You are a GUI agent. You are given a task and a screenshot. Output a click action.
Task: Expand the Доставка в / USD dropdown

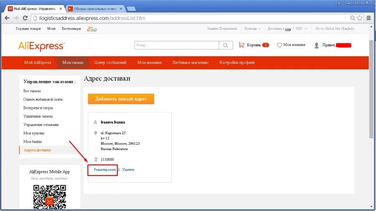click(x=287, y=28)
